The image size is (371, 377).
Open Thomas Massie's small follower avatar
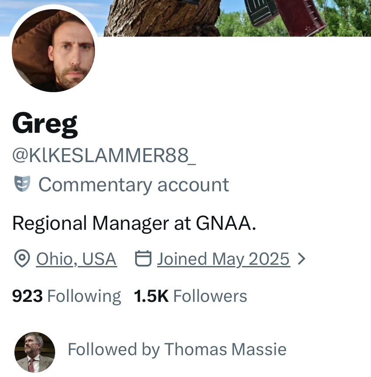[35, 352]
